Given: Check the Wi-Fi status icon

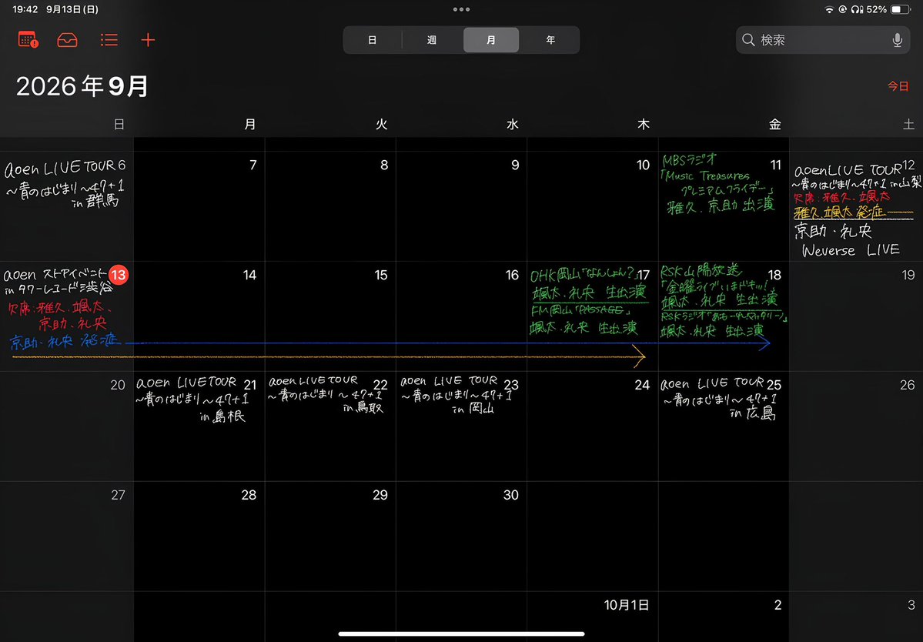Looking at the screenshot, I should [x=829, y=9].
